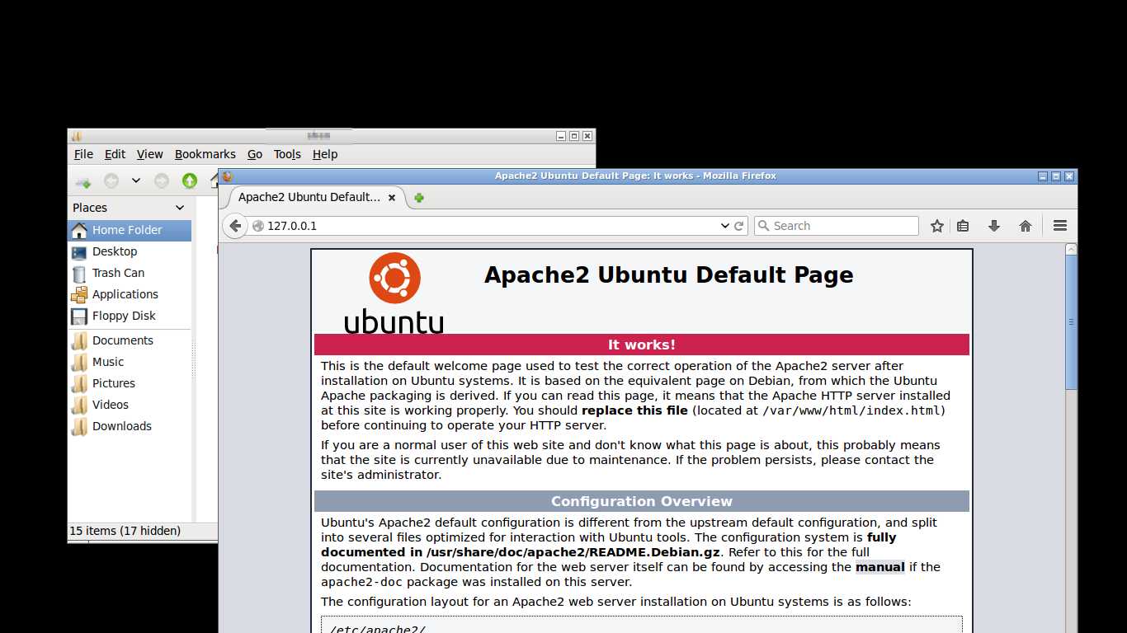
Task: Open the Firefox downloads arrow icon
Action: point(994,226)
